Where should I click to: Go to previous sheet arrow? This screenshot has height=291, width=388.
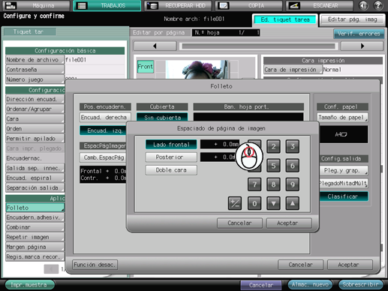[155, 46]
